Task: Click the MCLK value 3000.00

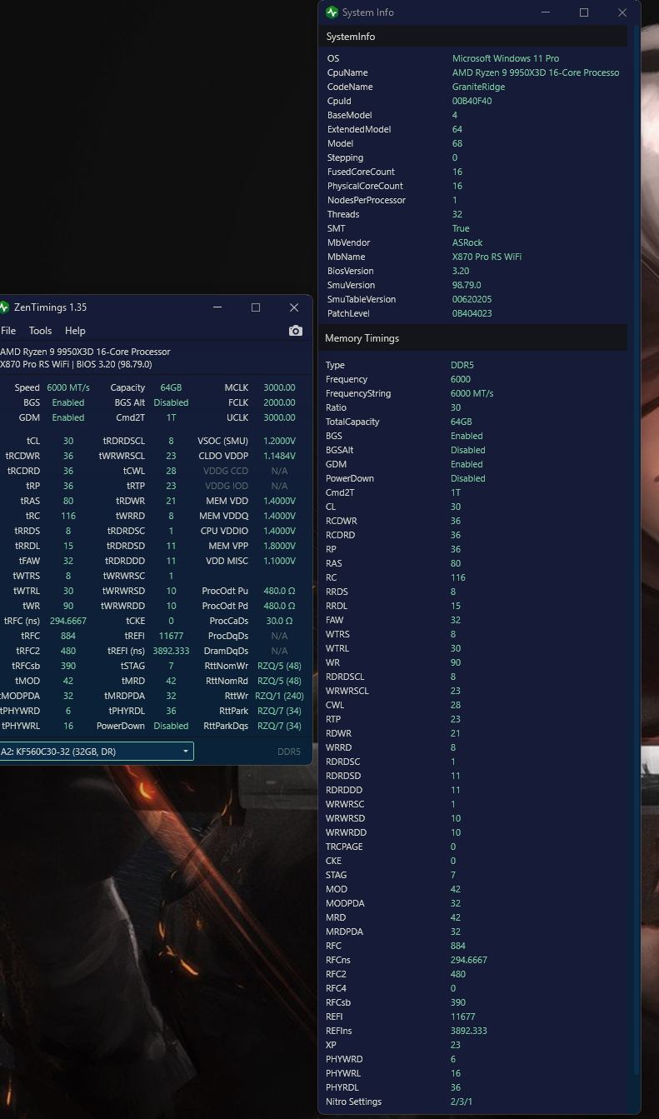Action: click(x=279, y=387)
